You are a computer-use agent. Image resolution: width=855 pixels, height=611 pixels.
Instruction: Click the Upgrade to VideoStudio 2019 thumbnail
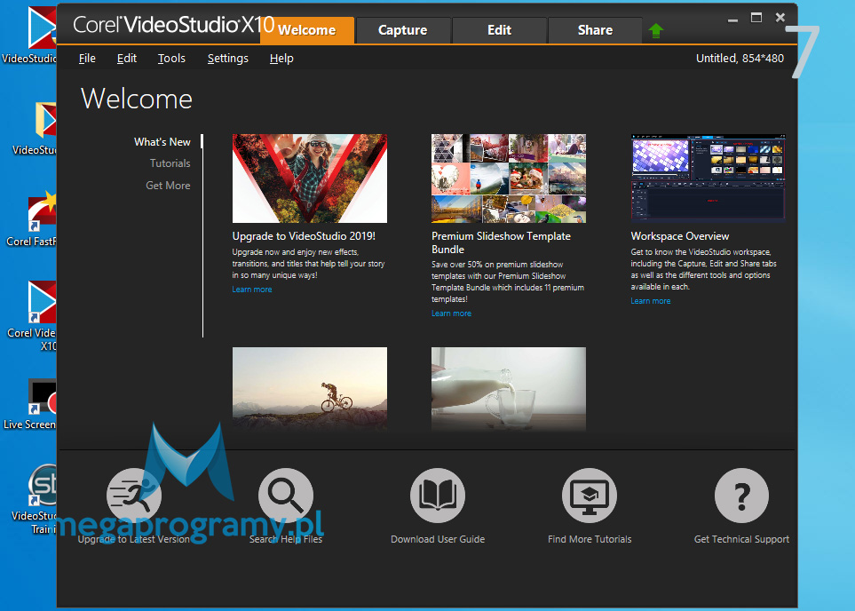[x=310, y=179]
